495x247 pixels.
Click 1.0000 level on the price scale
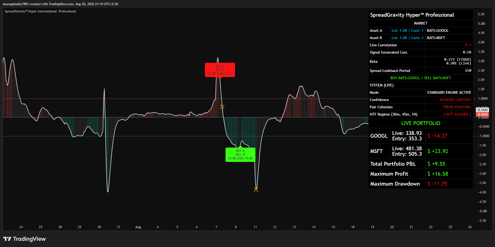coord(483,99)
